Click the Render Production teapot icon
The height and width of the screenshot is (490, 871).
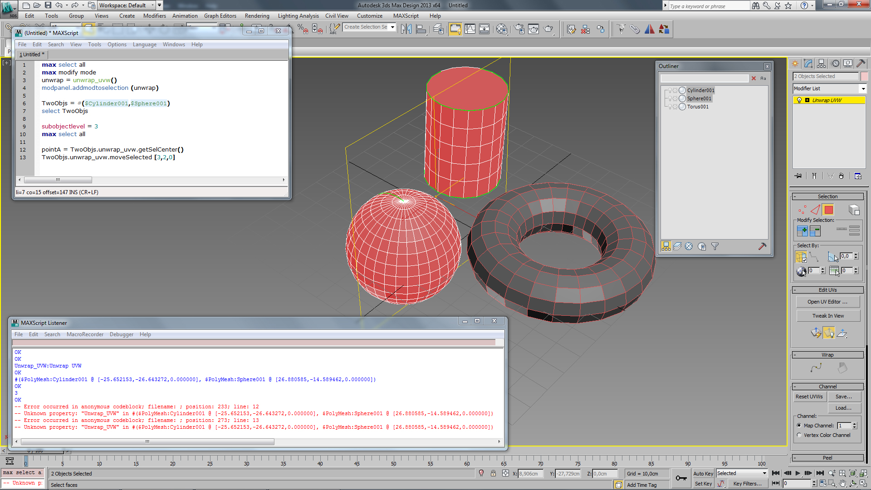(548, 29)
